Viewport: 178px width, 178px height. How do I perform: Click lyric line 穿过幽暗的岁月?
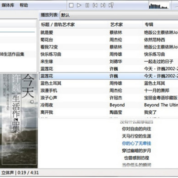point(136,151)
